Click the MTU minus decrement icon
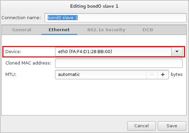 point(152,75)
